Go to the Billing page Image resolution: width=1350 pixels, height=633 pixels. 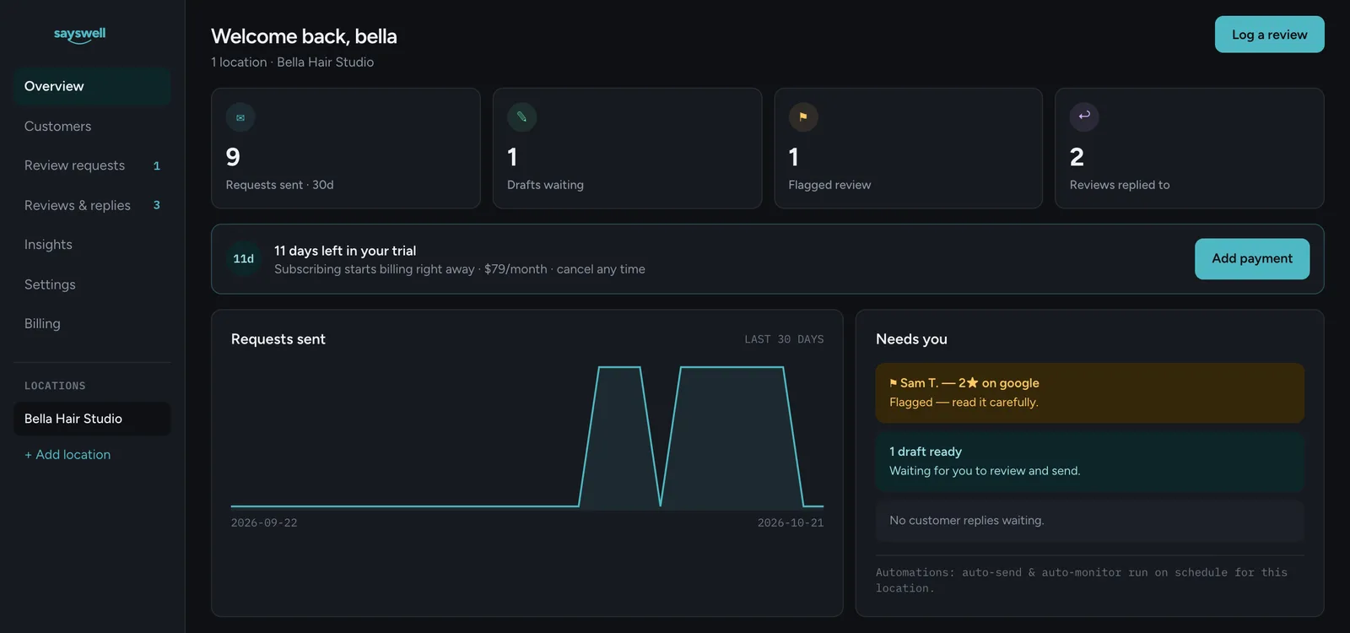pyautogui.click(x=92, y=323)
